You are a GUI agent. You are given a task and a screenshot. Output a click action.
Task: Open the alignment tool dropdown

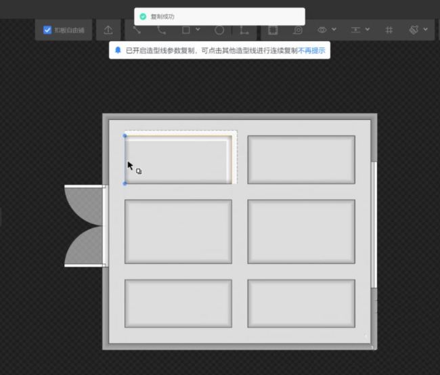click(359, 30)
